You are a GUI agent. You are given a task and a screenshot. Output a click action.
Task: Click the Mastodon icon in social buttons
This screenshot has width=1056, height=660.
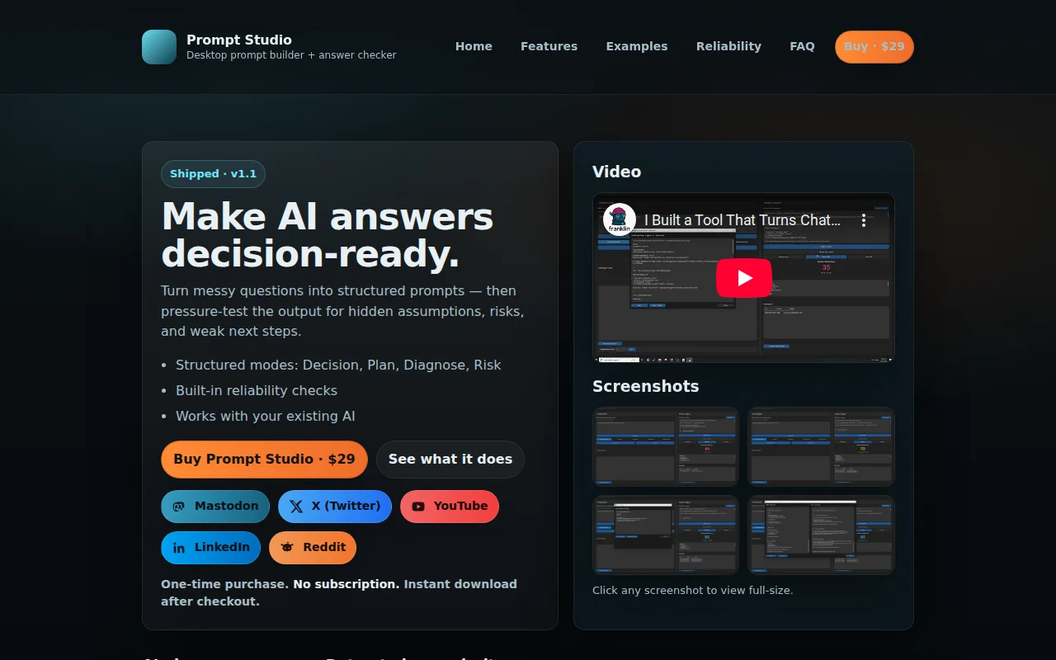pos(179,507)
